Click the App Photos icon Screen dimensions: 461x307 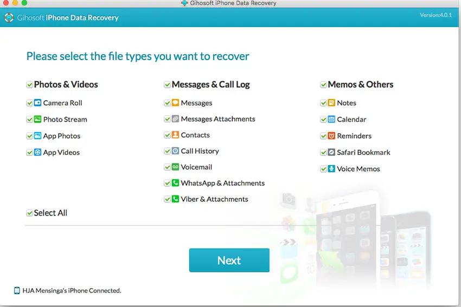coord(37,135)
